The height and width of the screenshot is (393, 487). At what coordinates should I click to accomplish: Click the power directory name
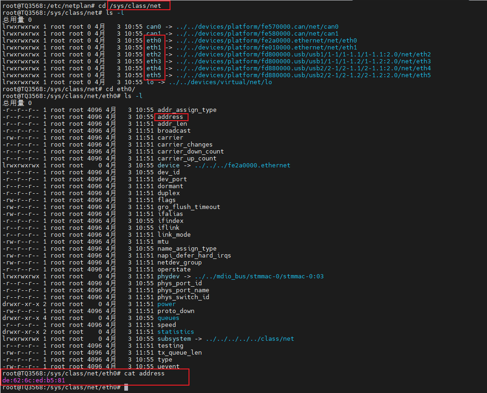pyautogui.click(x=166, y=304)
